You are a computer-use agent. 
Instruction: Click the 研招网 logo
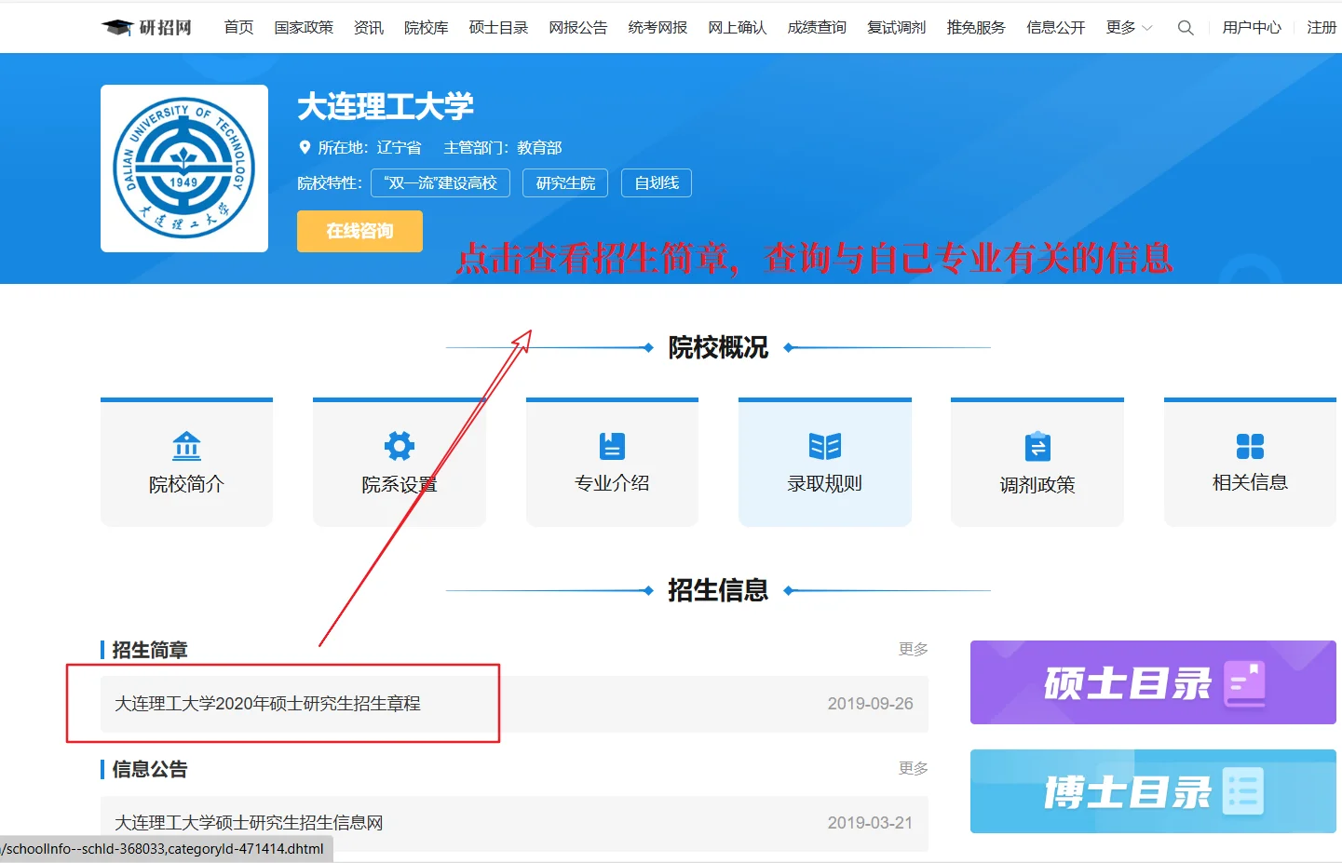pos(145,27)
